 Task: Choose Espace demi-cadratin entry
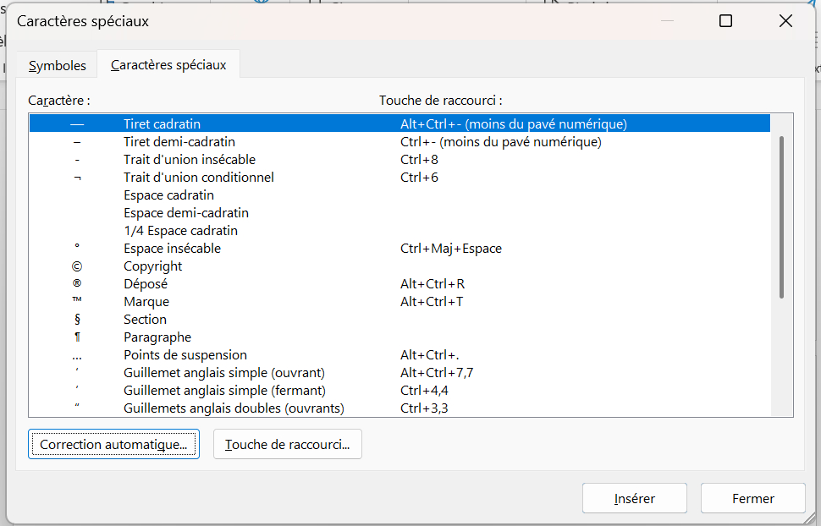pos(186,213)
